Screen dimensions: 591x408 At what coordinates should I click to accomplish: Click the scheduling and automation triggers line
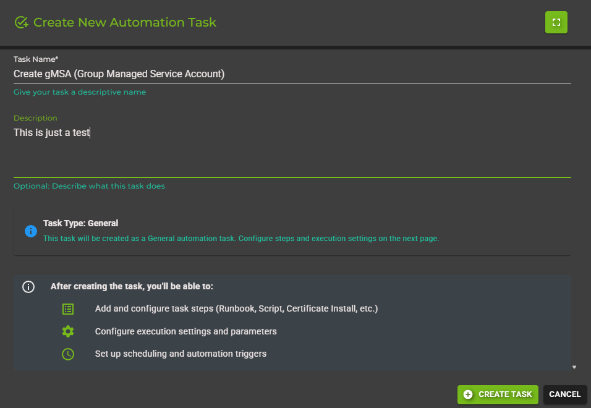point(180,354)
